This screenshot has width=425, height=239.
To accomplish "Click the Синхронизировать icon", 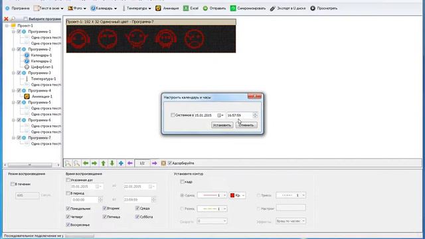I will [x=233, y=9].
